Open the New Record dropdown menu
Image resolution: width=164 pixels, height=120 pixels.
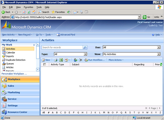pyautogui.click(x=25, y=35)
